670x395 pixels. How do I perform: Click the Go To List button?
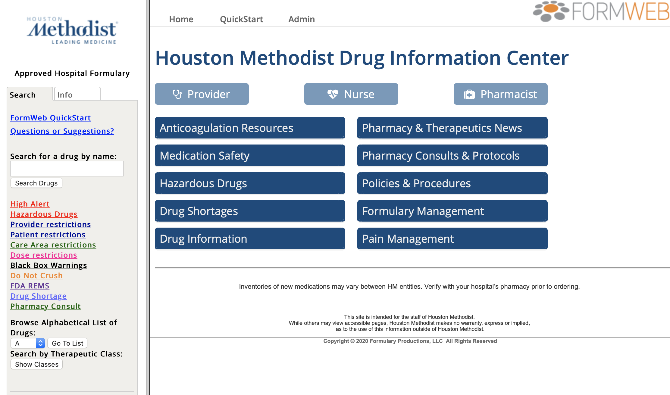(x=67, y=343)
